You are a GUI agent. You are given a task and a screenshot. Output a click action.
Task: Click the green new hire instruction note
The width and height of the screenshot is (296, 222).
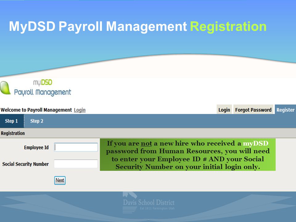point(188,155)
